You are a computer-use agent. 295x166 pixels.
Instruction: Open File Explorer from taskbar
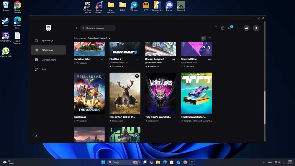pyautogui.click(x=158, y=162)
